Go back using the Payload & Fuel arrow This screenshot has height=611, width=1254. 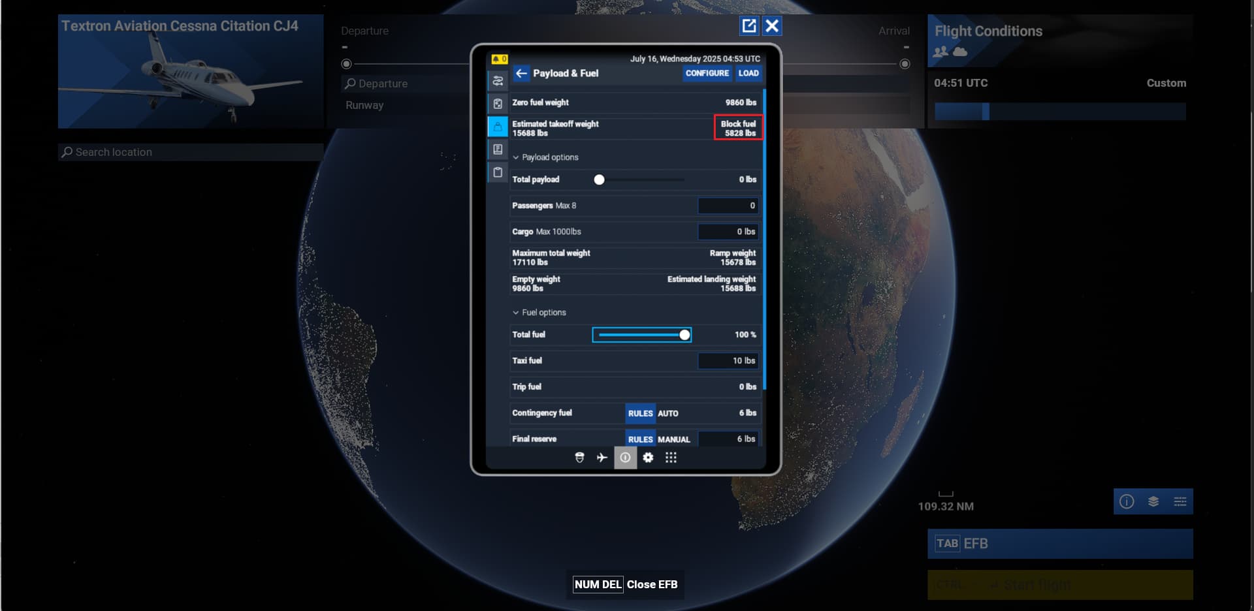(521, 73)
